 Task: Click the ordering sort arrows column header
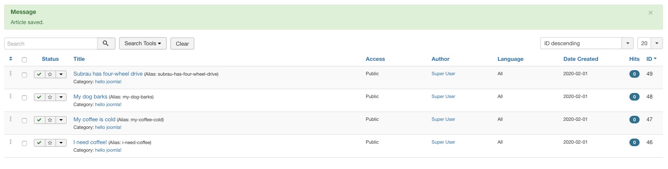(x=11, y=59)
